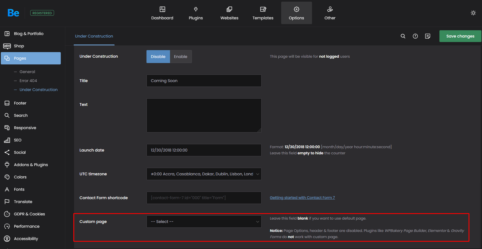
Task: Open the UTC timezone dropdown
Action: [x=204, y=174]
